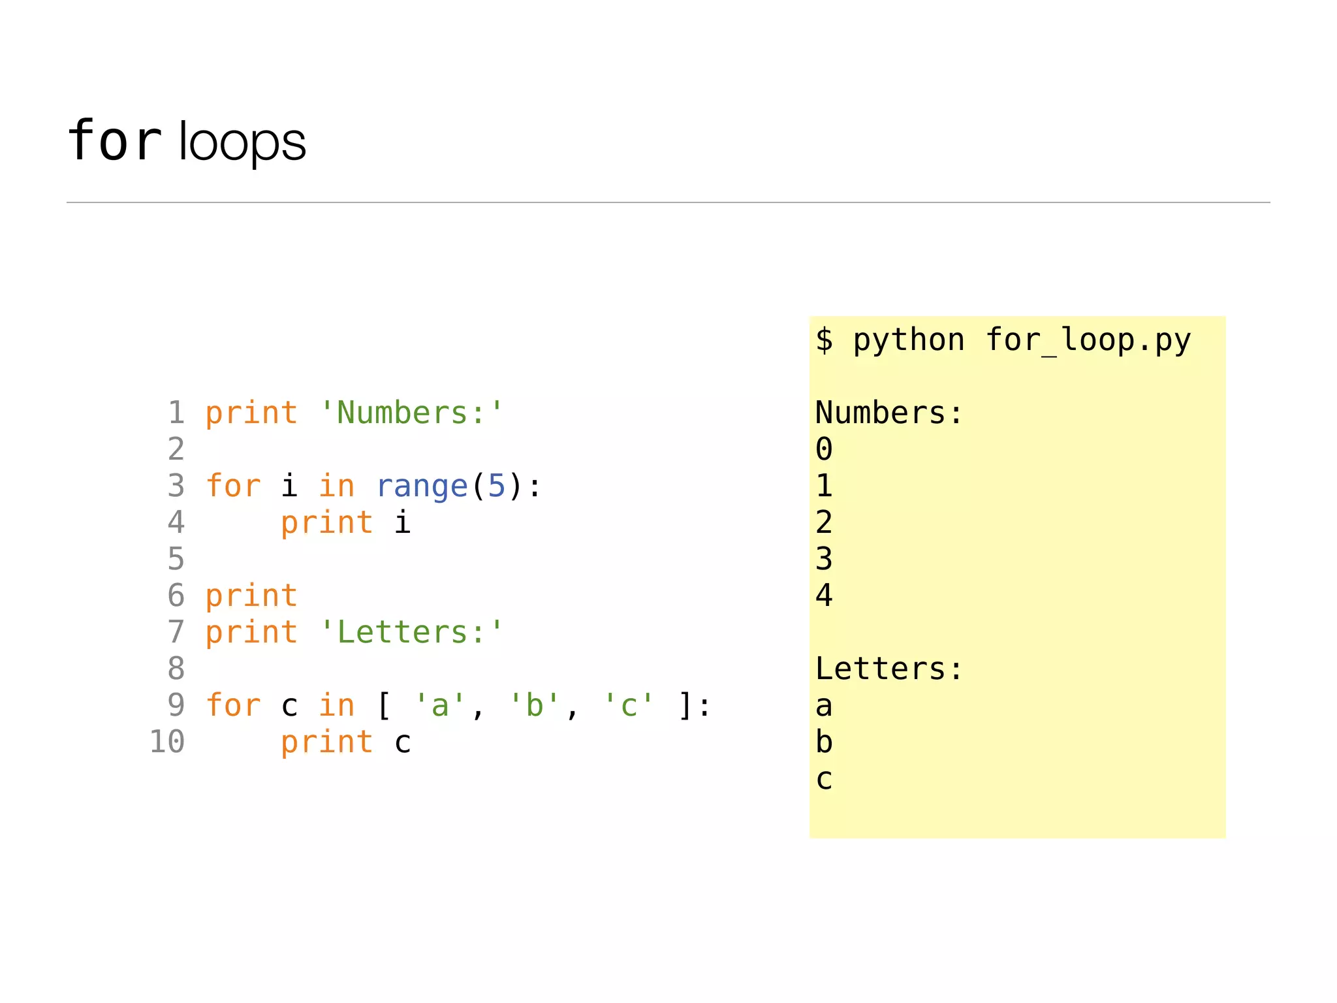Click the output letter b in terminal box
Image resolution: width=1337 pixels, height=1003 pixels.
(824, 742)
